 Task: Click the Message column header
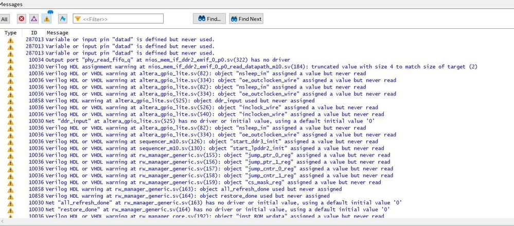coord(58,32)
